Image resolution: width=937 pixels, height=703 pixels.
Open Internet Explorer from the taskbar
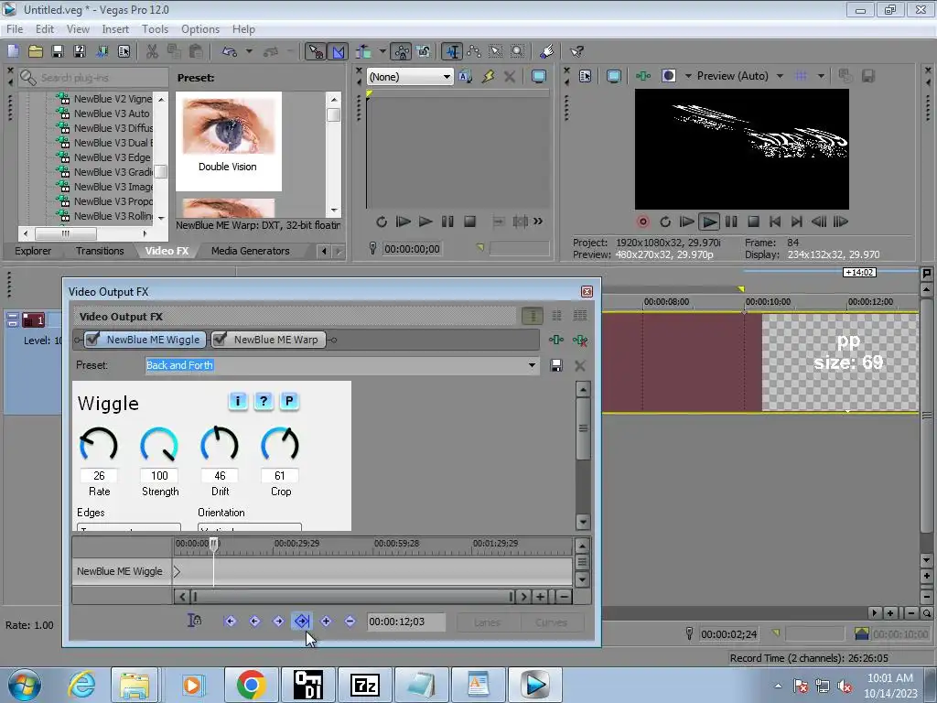coord(81,685)
